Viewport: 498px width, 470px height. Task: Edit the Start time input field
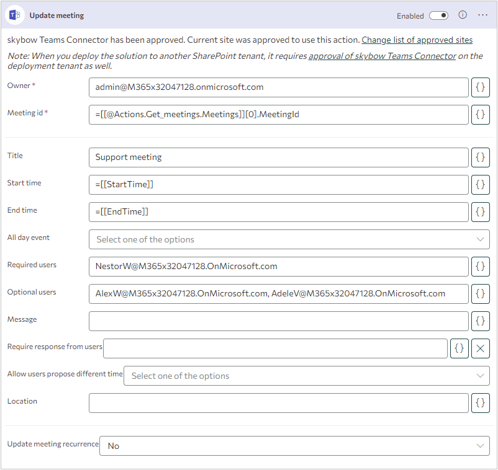click(279, 185)
